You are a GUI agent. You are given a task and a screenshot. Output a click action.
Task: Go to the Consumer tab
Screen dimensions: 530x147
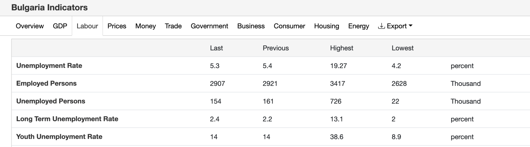point(289,26)
